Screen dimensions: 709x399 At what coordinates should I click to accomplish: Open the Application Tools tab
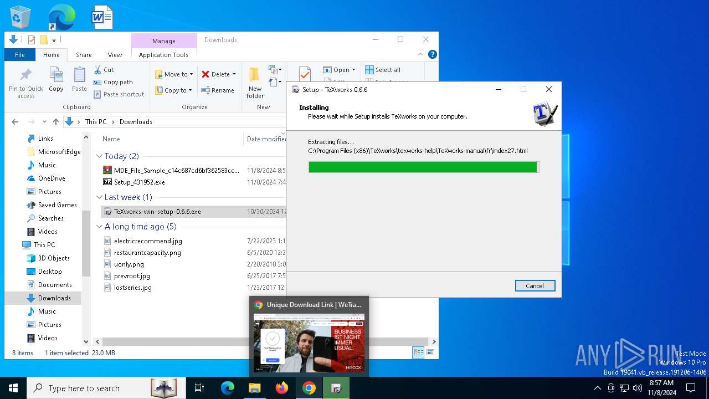[x=163, y=55]
